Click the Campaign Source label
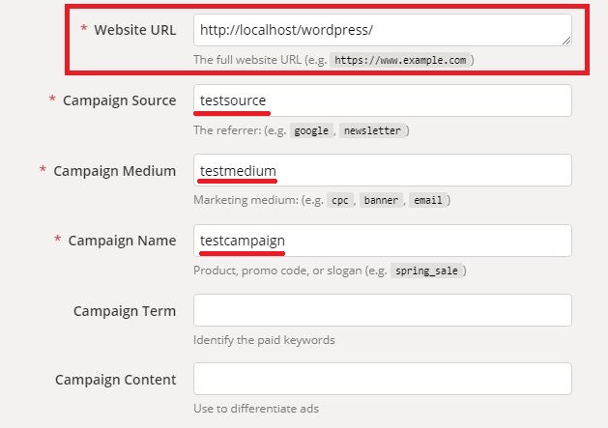Viewport: 608px width, 428px height. (119, 100)
